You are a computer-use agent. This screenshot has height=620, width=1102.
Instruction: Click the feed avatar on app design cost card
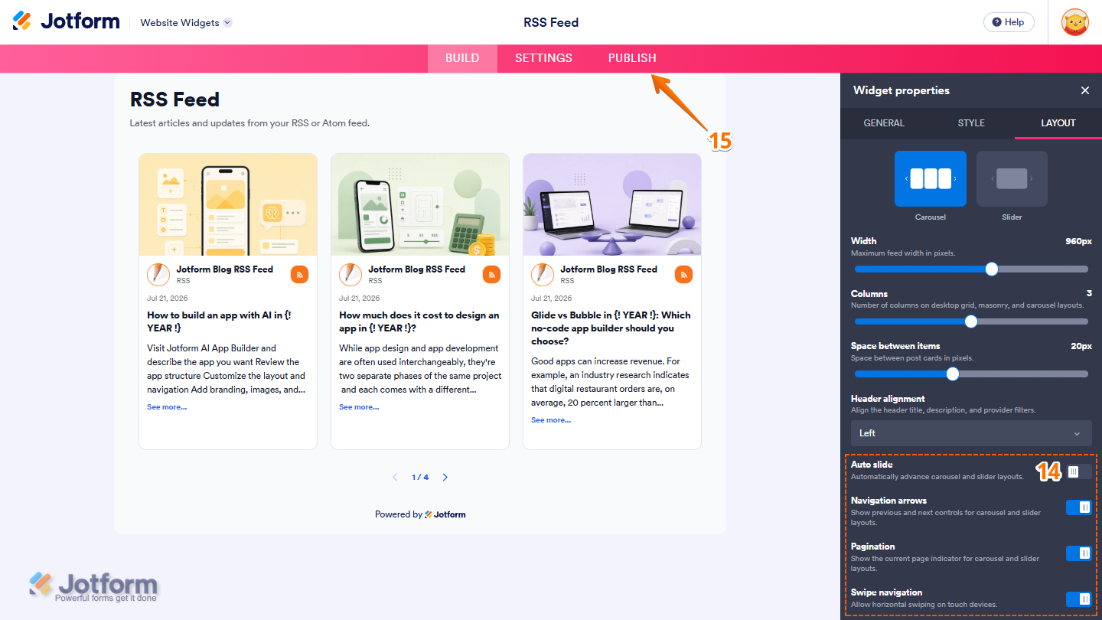tap(350, 274)
